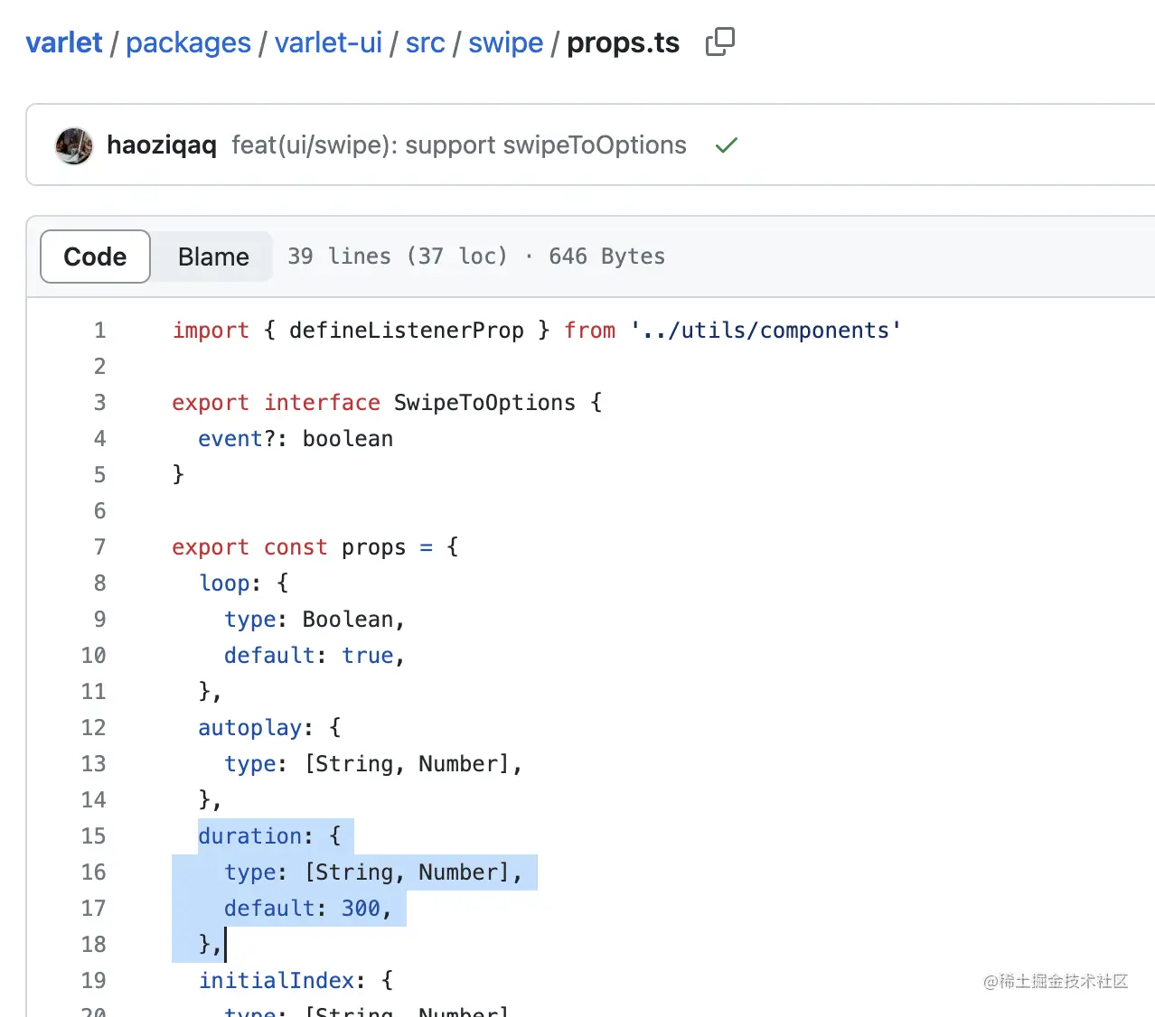Select line number 3
1155x1017 pixels.
point(99,403)
